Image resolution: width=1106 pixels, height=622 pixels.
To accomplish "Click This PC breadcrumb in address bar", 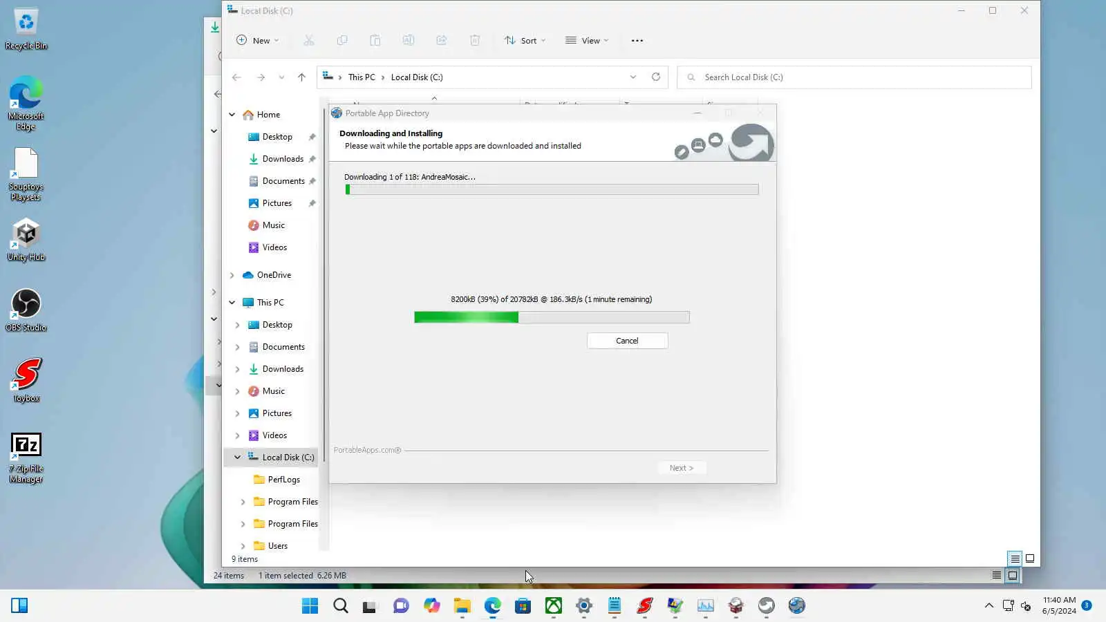I will point(362,77).
